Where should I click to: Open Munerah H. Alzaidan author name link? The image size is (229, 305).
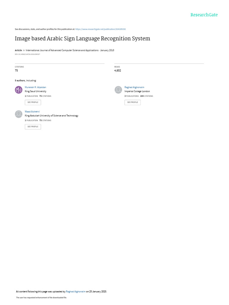(35, 87)
